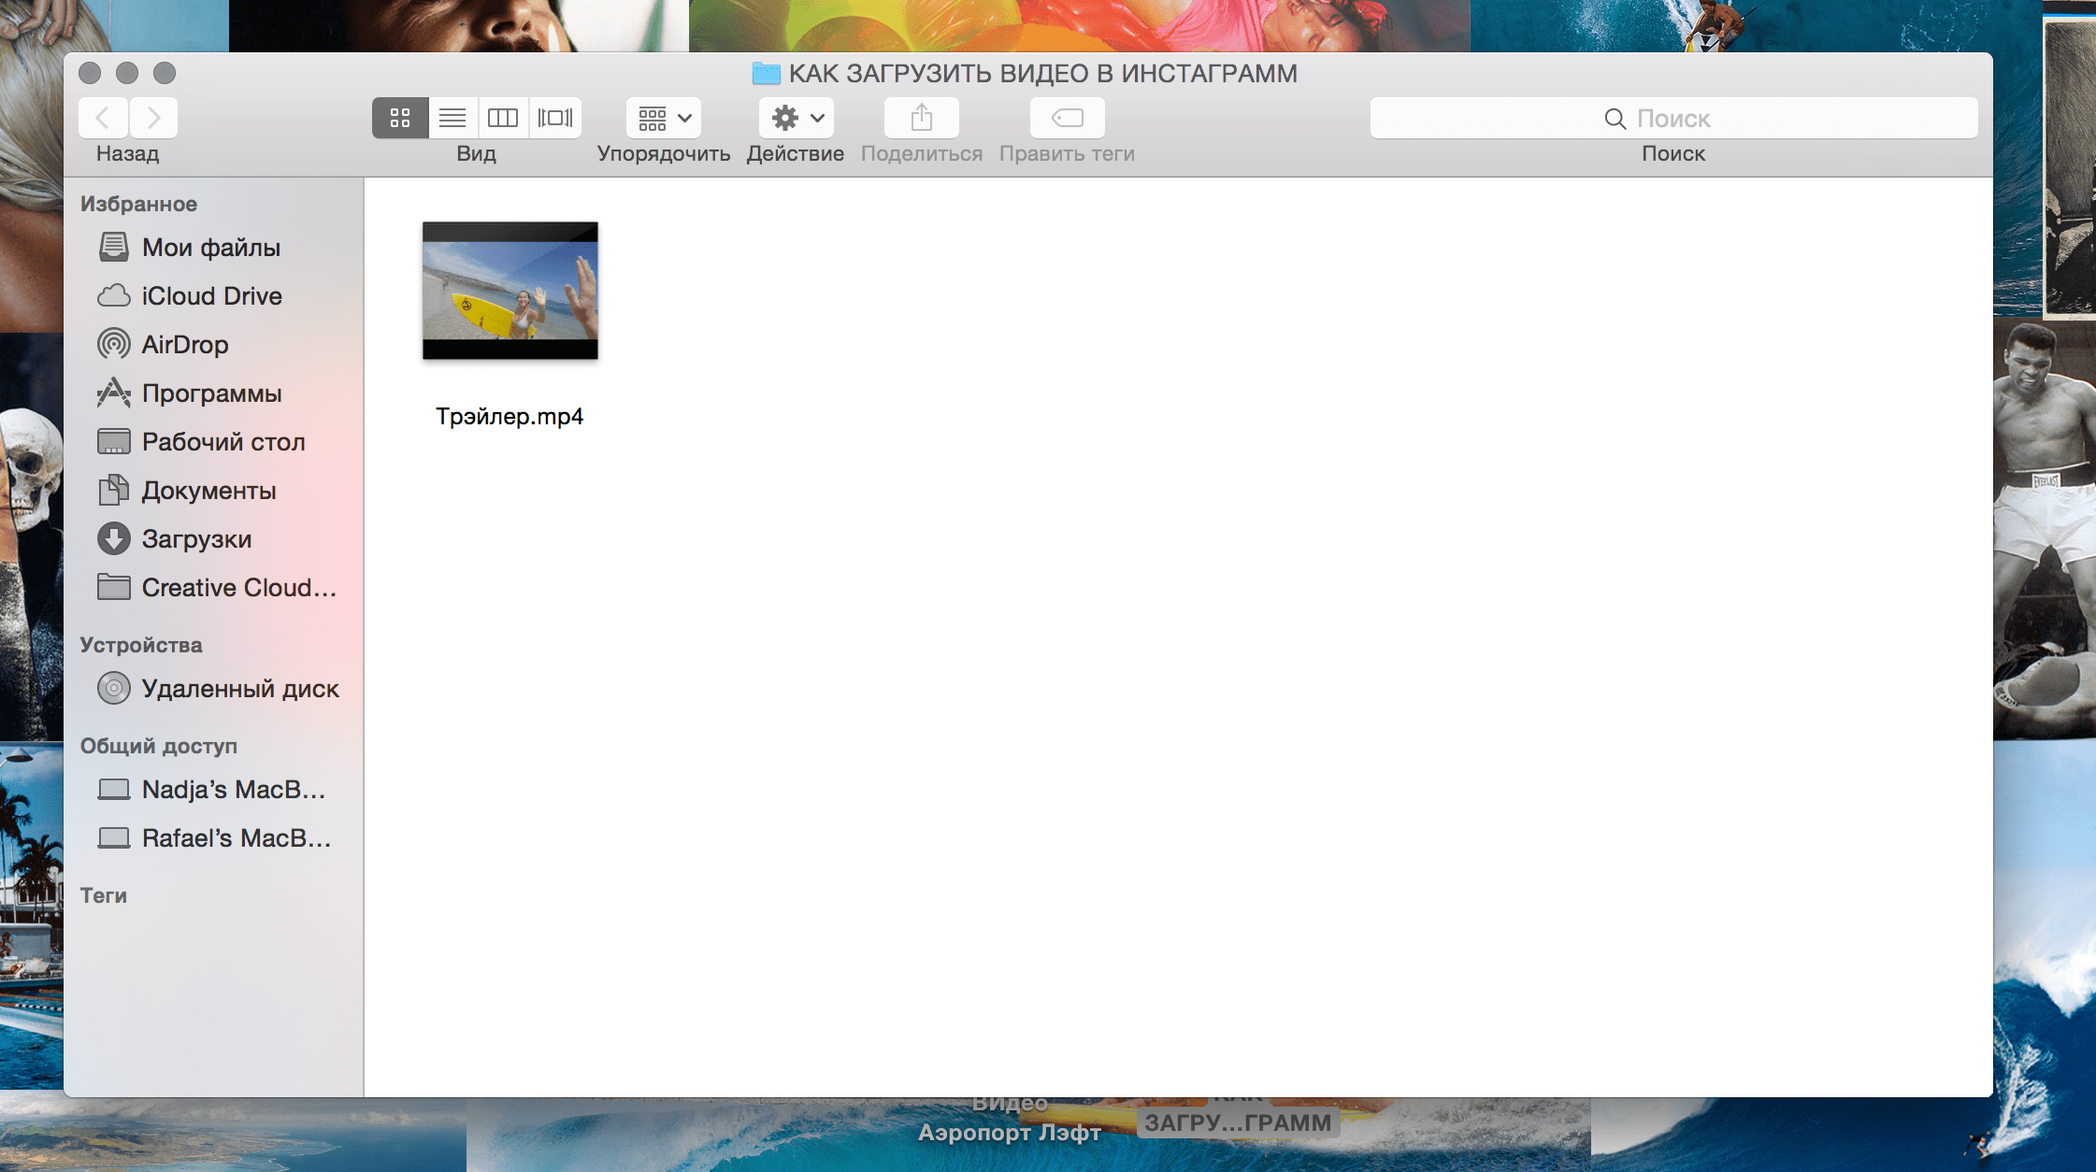This screenshot has height=1172, width=2096.
Task: Switch to Cover Flow view
Action: 555,118
